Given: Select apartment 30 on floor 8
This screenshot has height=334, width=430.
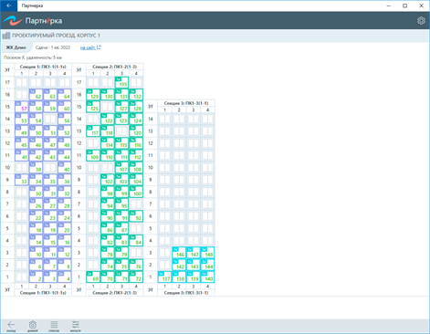Looking at the screenshot, I should [x=36, y=192].
